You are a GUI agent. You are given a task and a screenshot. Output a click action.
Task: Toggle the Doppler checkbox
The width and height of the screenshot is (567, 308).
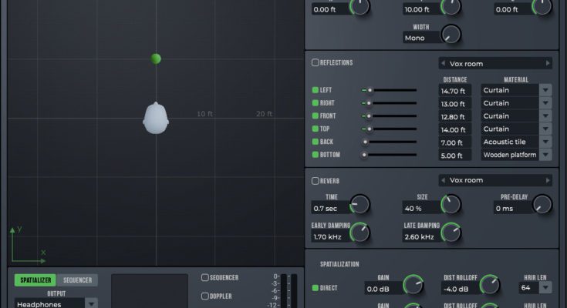(205, 296)
